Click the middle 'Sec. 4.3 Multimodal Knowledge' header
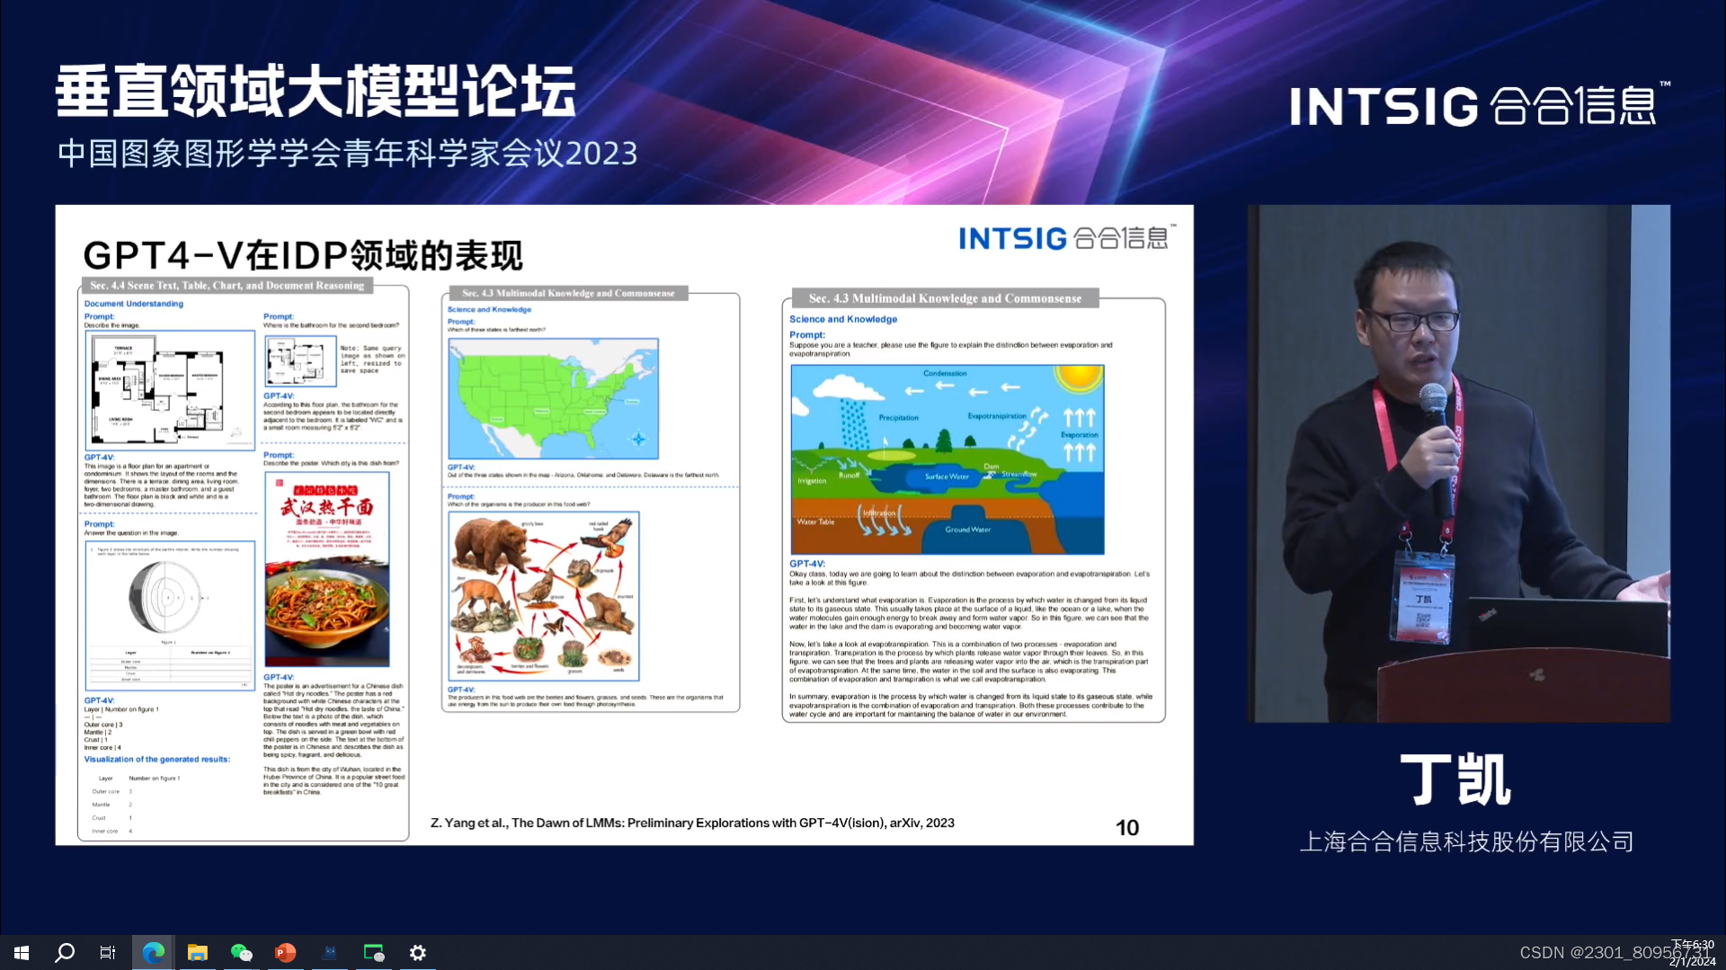Viewport: 1726px width, 970px height. 567,293
